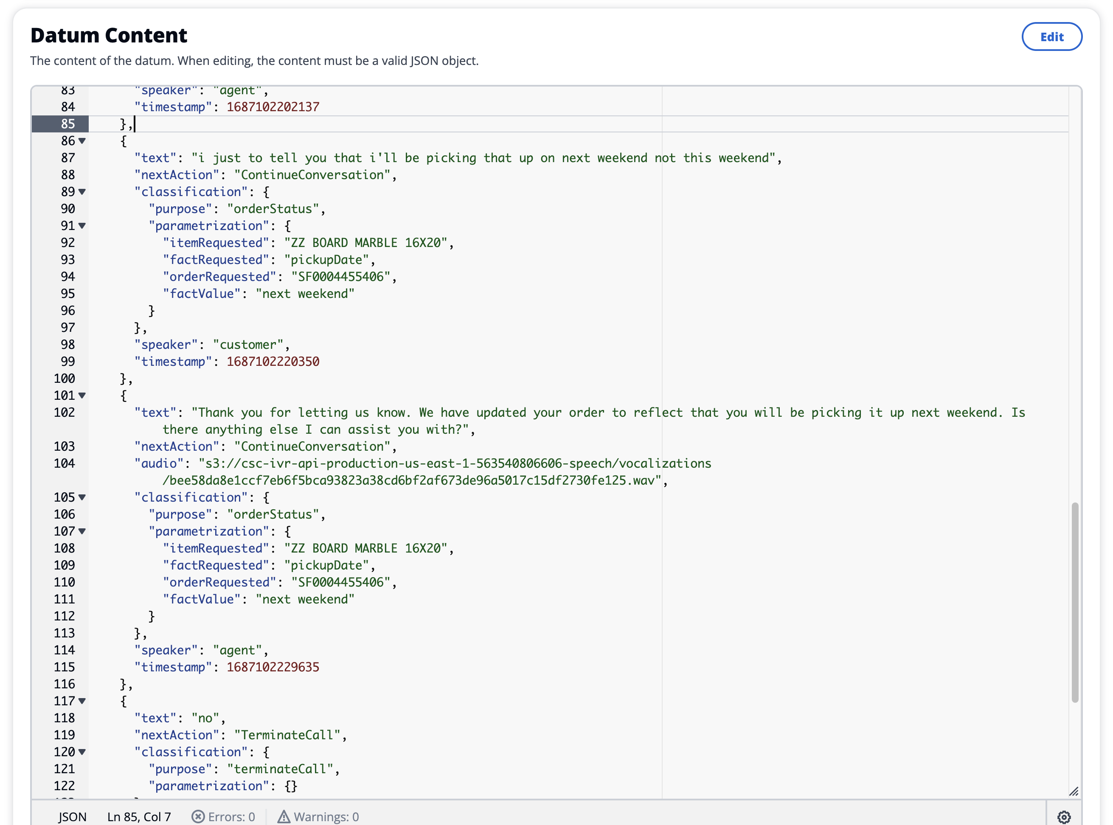Click the "terminateCall" purpose value
This screenshot has width=1113, height=825.
(280, 769)
